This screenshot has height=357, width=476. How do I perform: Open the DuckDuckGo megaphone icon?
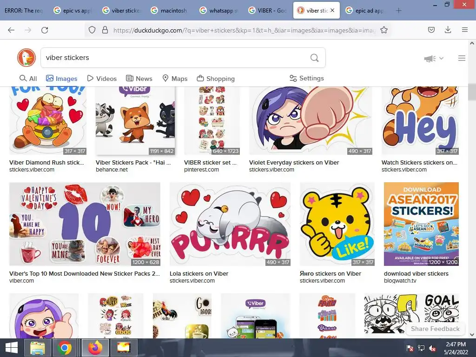pos(430,58)
